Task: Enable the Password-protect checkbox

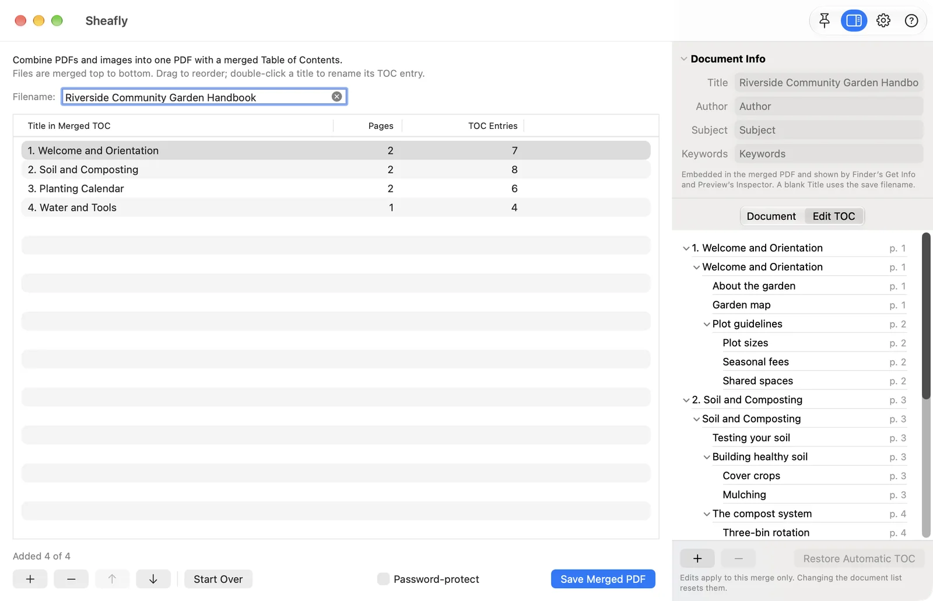Action: point(383,579)
